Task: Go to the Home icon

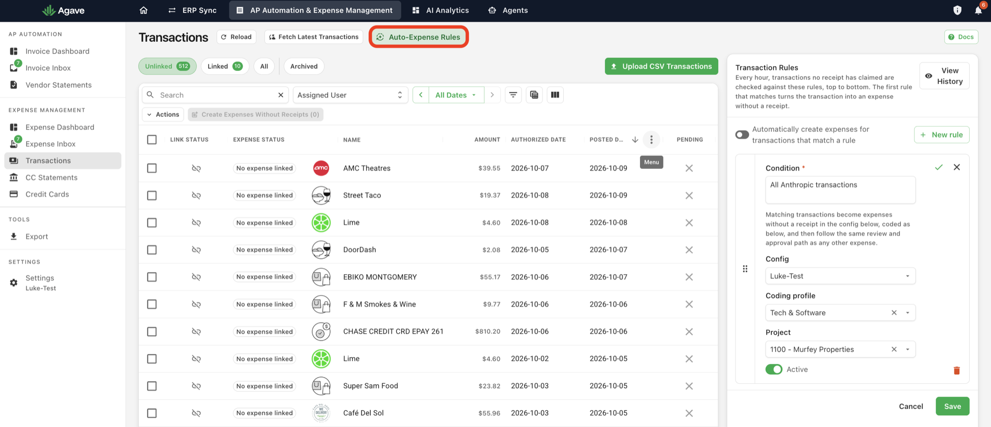Action: pos(143,10)
